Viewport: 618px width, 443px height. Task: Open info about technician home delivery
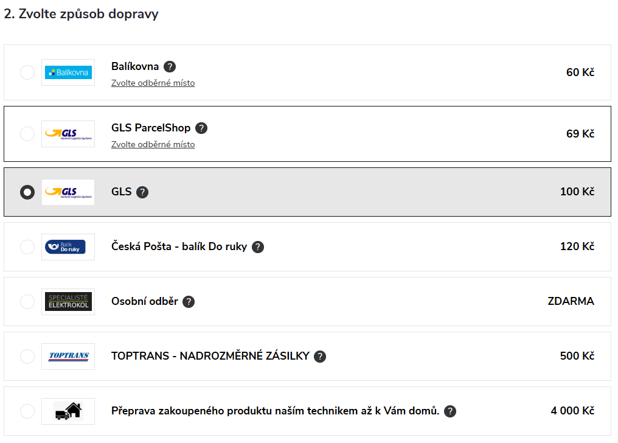[x=450, y=411]
